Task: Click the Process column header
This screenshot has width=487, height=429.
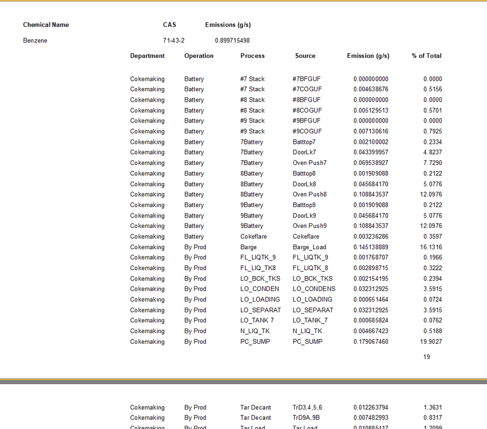Action: click(x=253, y=56)
